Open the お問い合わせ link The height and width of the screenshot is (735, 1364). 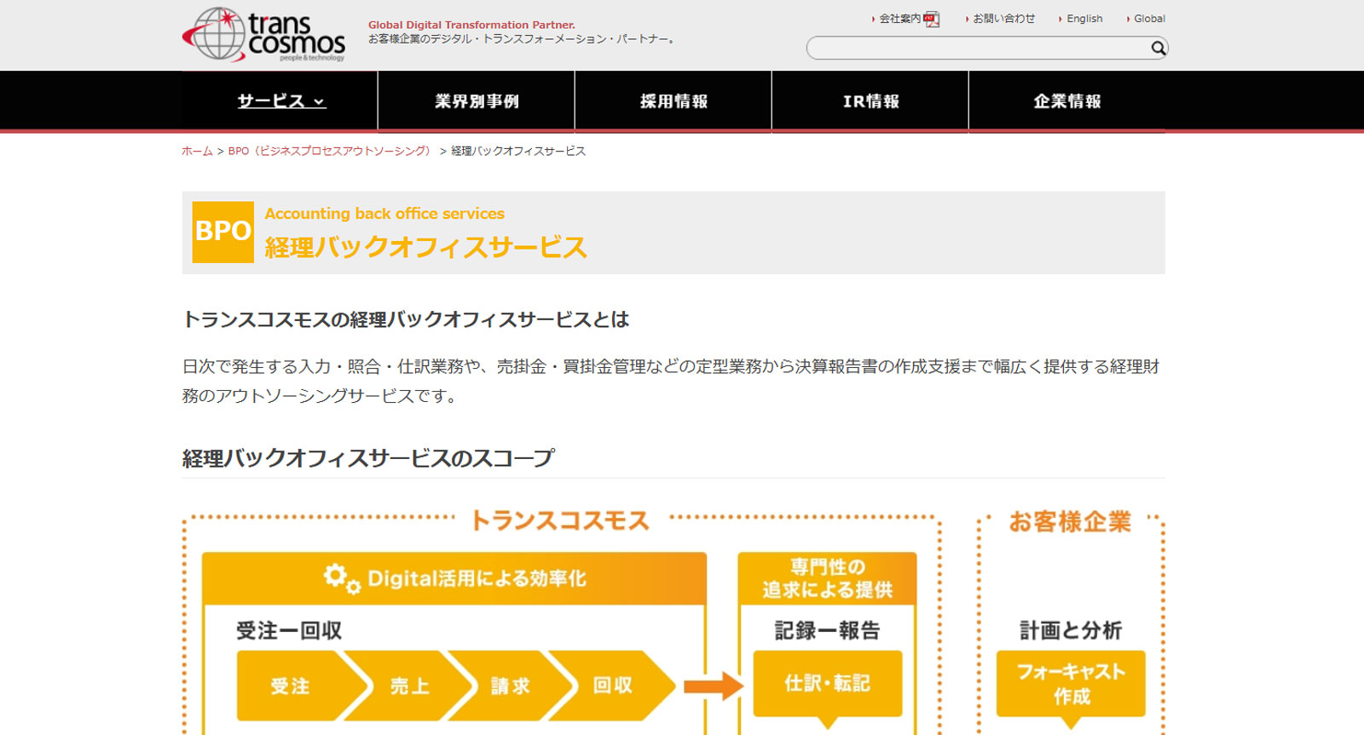tap(1003, 19)
